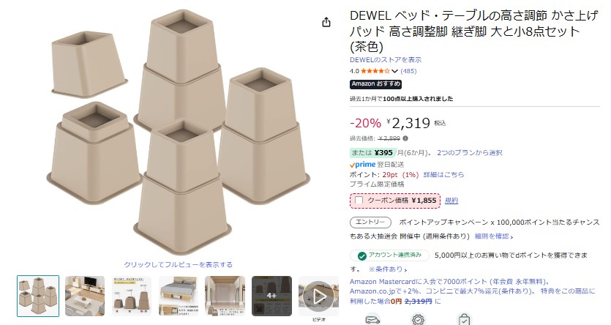Click the share icon above product image
This screenshot has width=611, height=325.
point(326,22)
